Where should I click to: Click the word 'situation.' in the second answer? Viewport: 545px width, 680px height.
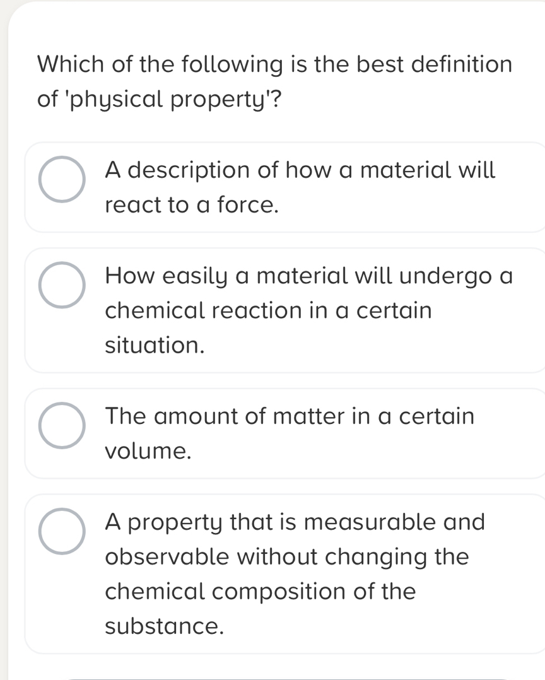tap(155, 345)
